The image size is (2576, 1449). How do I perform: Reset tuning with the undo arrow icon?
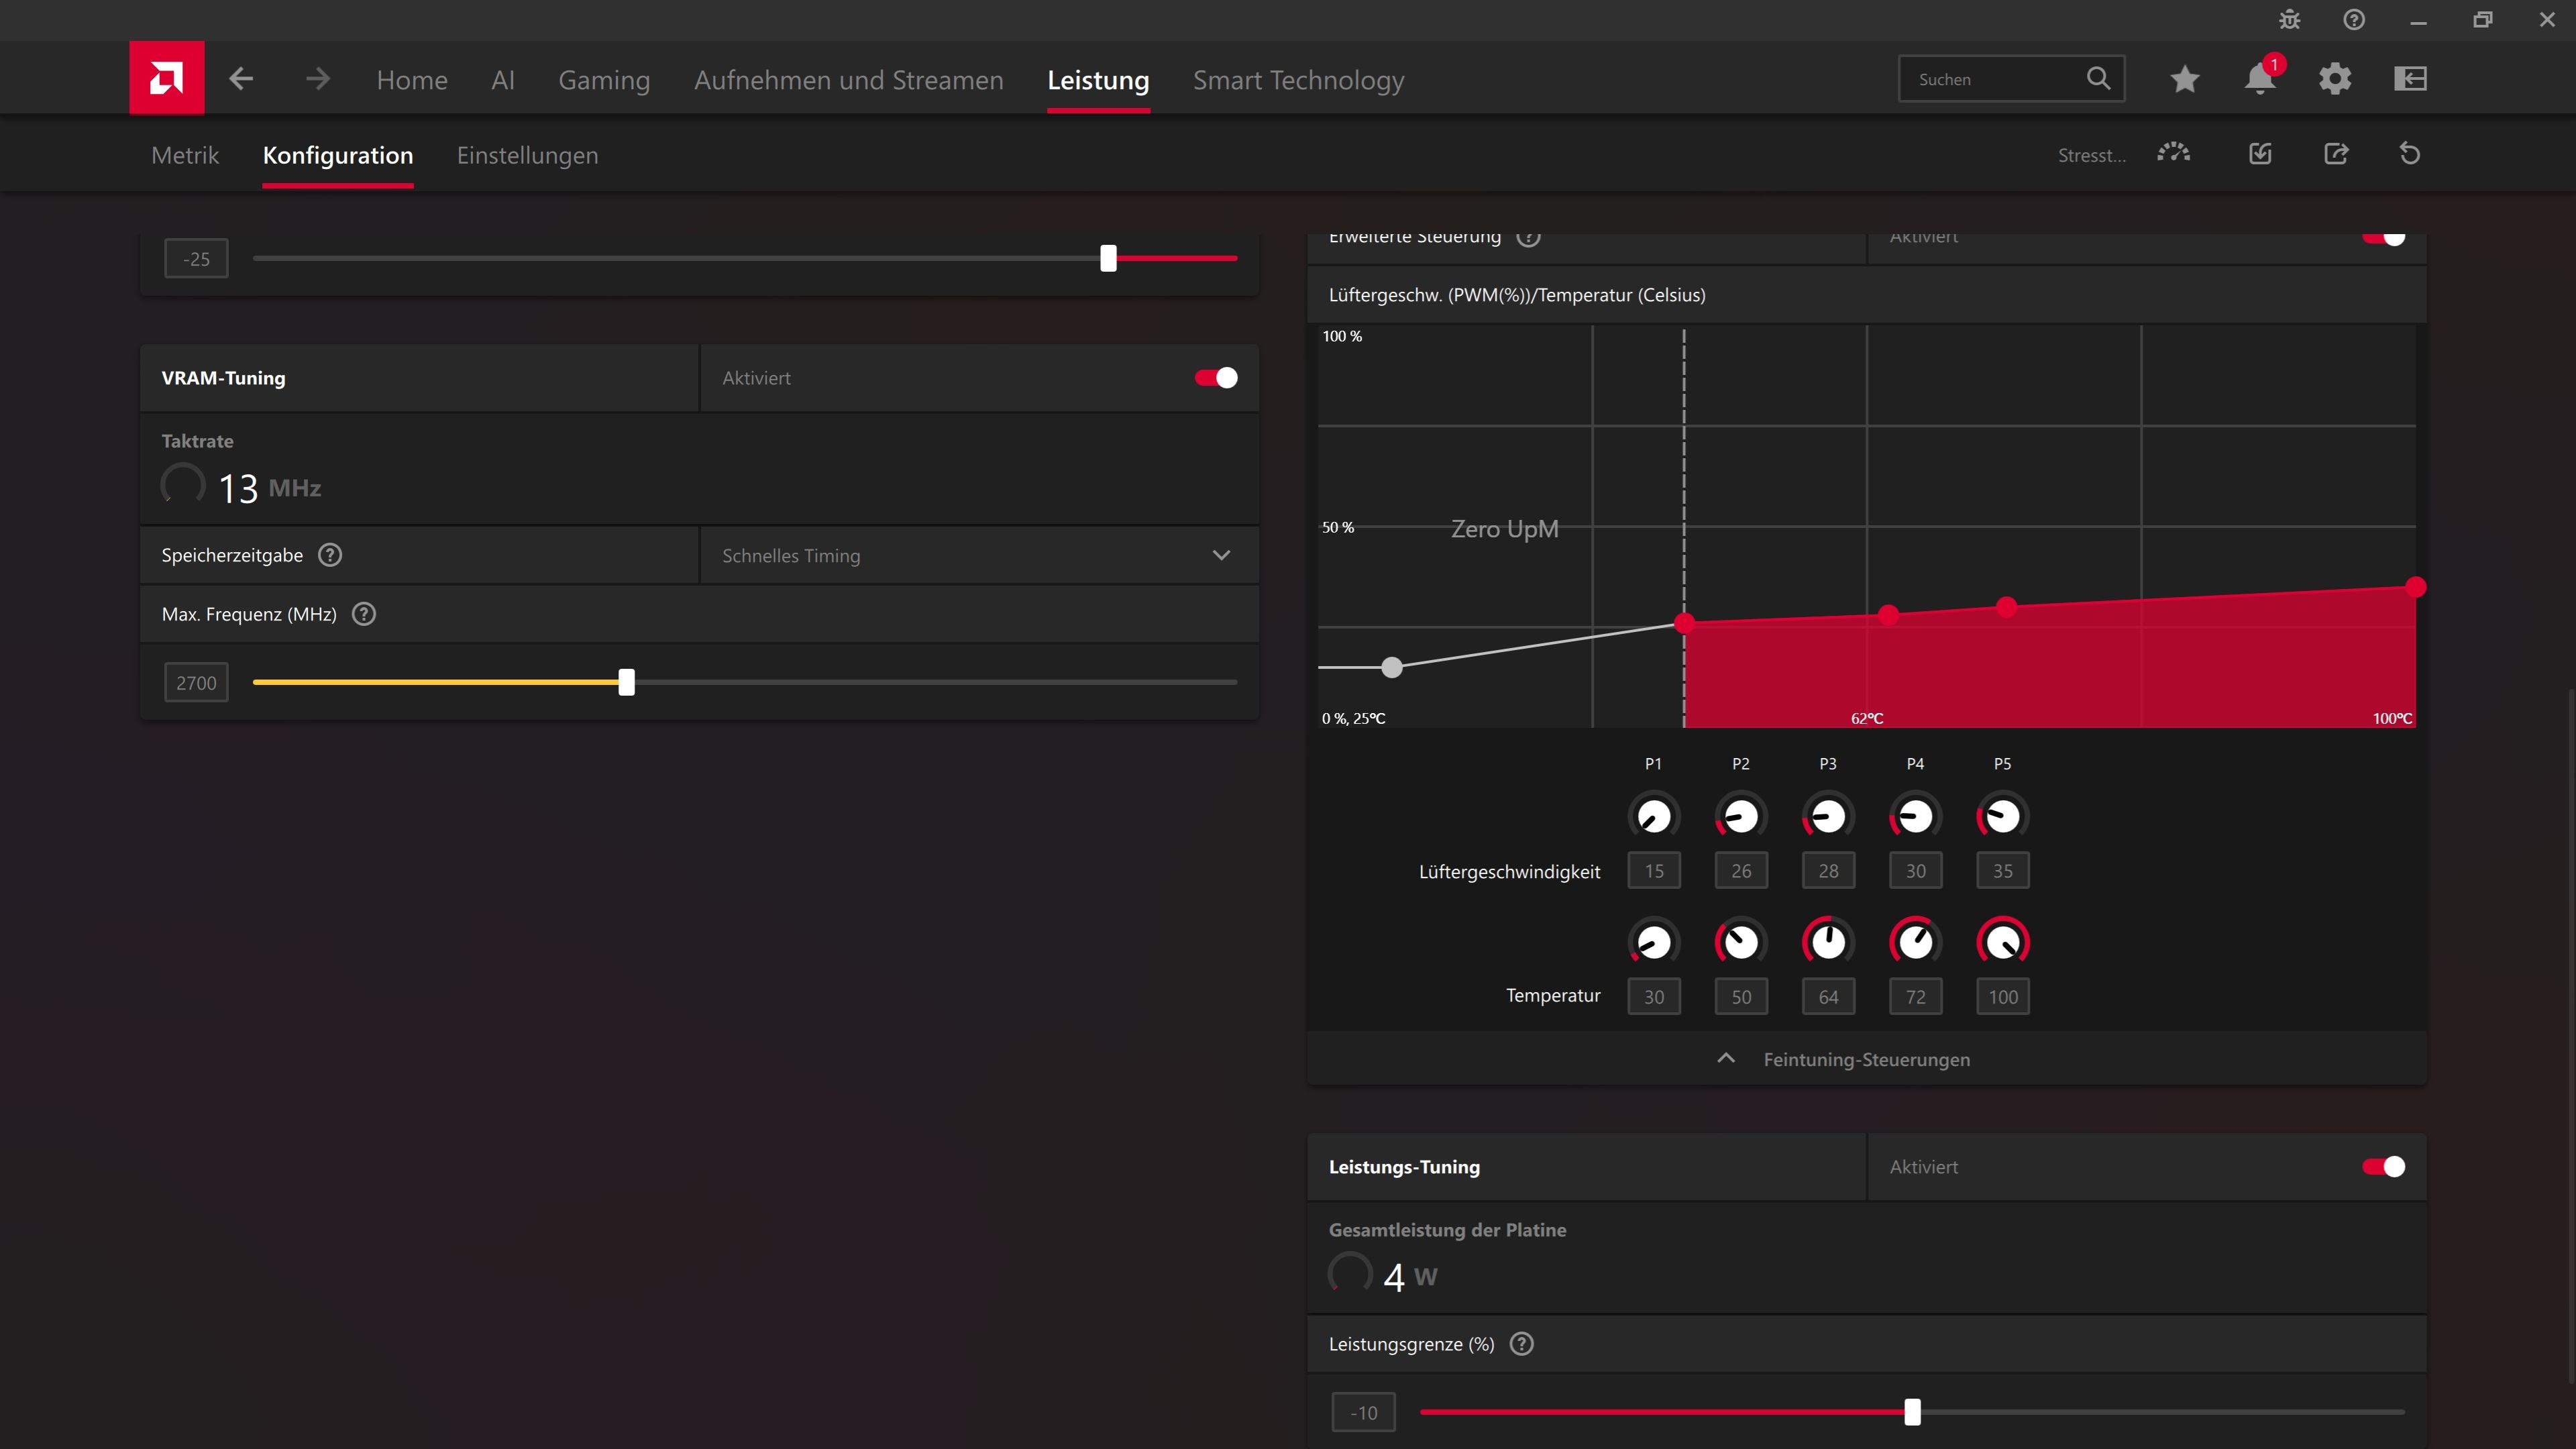click(2409, 154)
